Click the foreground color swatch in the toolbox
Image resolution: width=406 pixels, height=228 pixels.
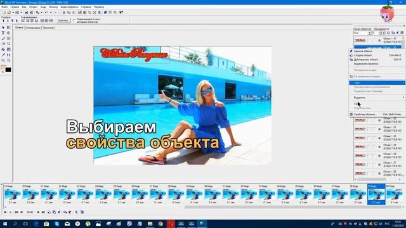click(x=3, y=68)
